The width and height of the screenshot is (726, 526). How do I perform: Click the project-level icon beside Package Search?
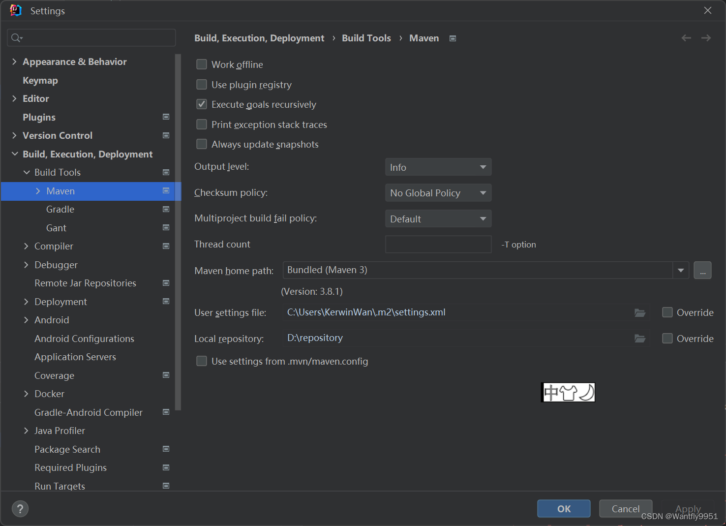point(166,449)
